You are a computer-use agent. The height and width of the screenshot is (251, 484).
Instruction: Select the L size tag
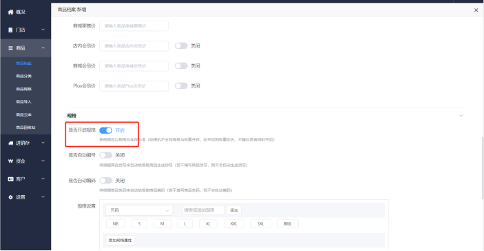pos(185,224)
